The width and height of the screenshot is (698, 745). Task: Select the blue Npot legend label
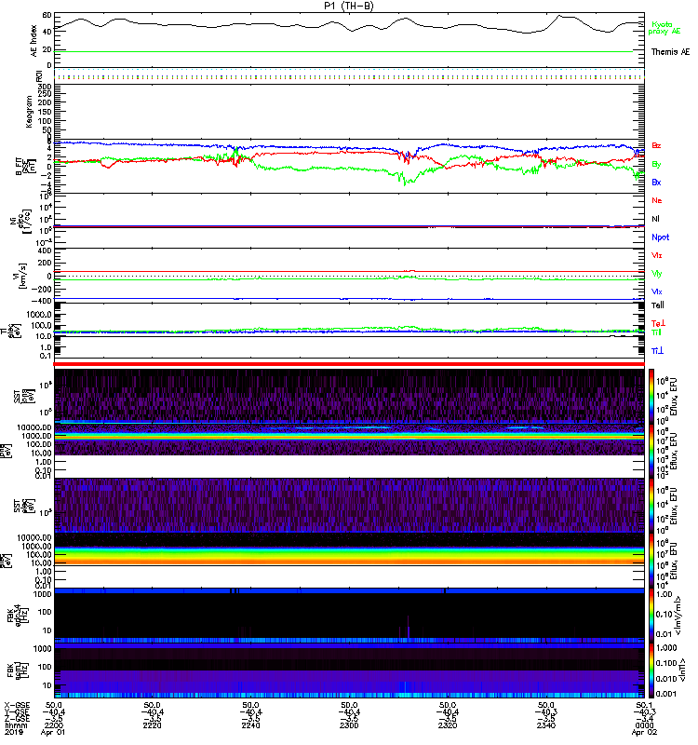(x=660, y=237)
